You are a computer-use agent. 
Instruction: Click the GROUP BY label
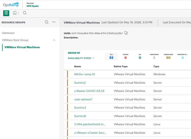74,53
